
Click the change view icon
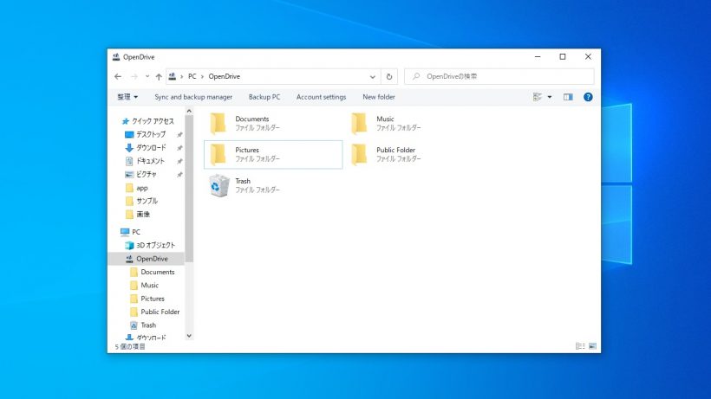click(x=538, y=97)
